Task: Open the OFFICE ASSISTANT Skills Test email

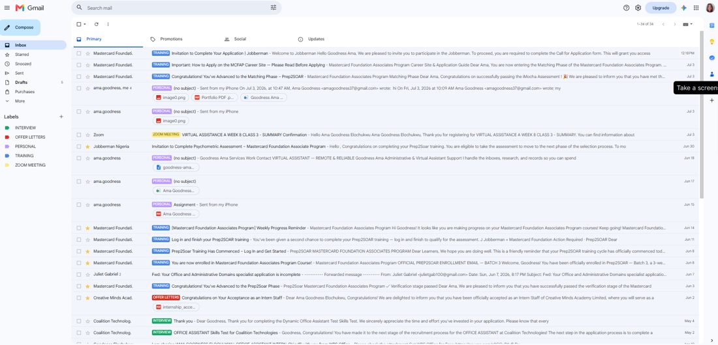Action: (386, 333)
